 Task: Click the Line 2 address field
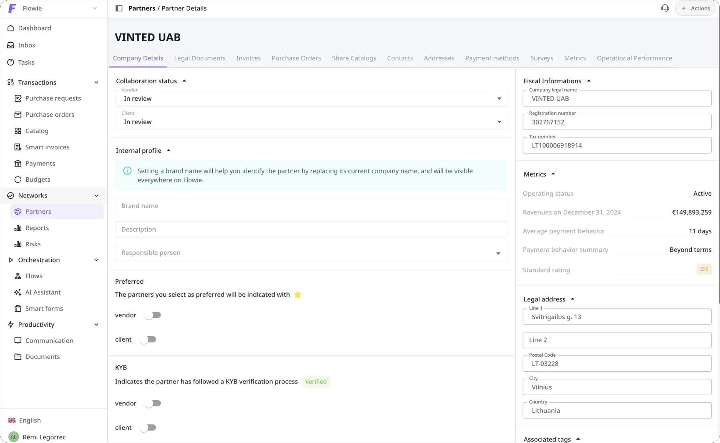(617, 340)
